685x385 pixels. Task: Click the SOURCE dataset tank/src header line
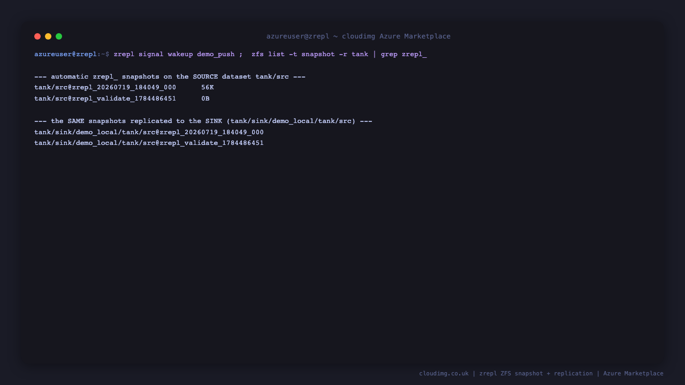(x=170, y=77)
